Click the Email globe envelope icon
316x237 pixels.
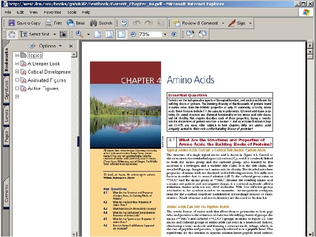click(71, 23)
